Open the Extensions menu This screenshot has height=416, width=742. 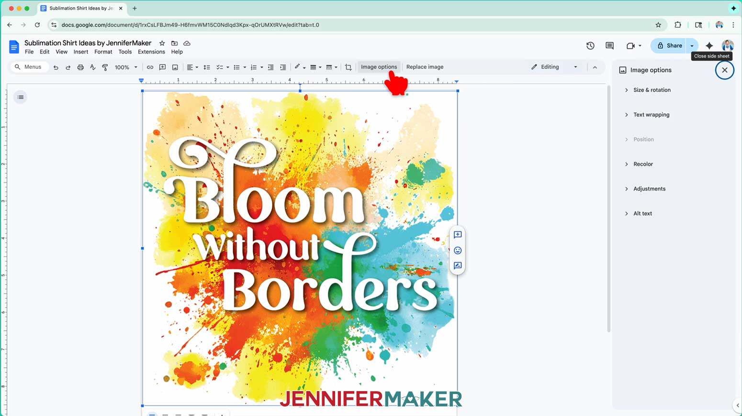[x=151, y=52]
